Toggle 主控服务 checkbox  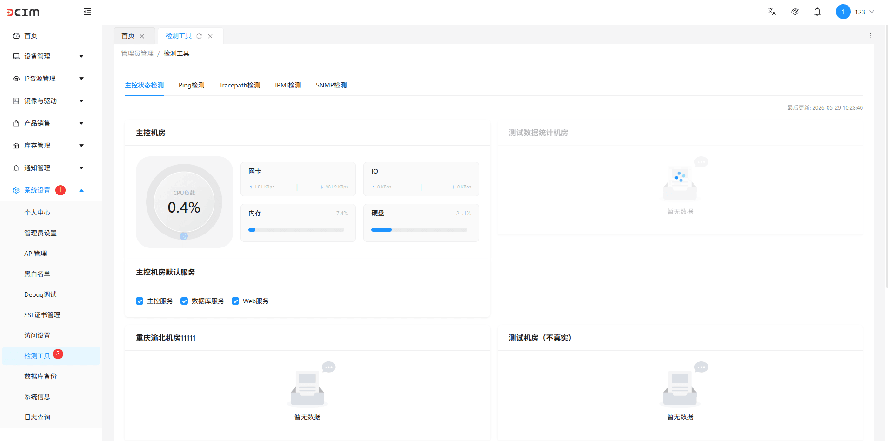[x=140, y=301]
